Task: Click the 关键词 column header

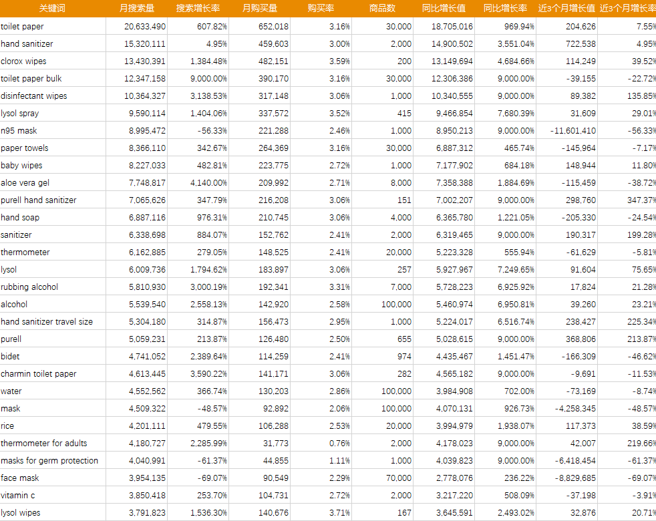Action: pyautogui.click(x=52, y=9)
